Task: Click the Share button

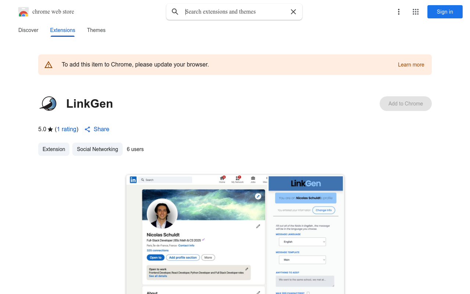Action: coord(97,129)
